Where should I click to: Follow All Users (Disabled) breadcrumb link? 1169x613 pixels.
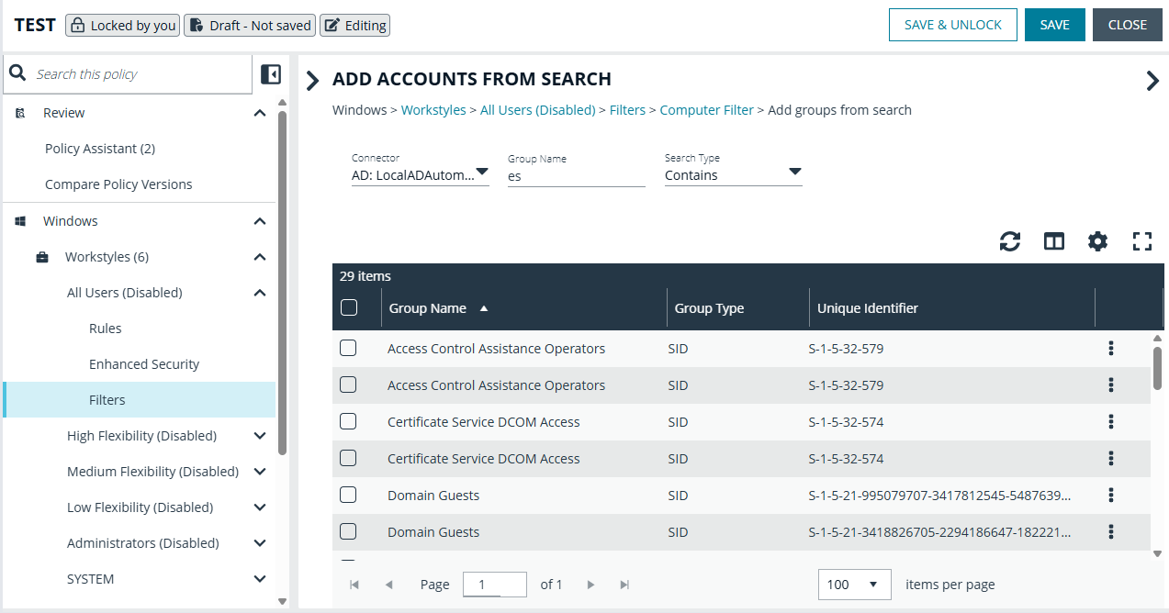(x=538, y=110)
